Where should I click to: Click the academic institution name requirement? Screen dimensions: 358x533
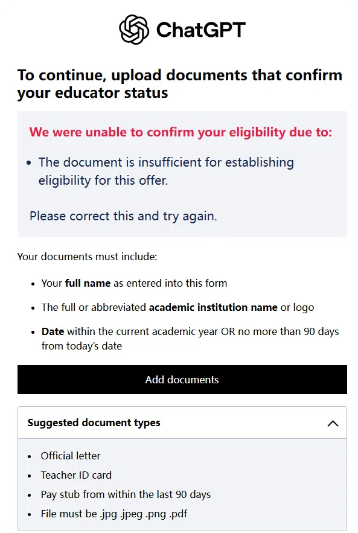(x=177, y=307)
